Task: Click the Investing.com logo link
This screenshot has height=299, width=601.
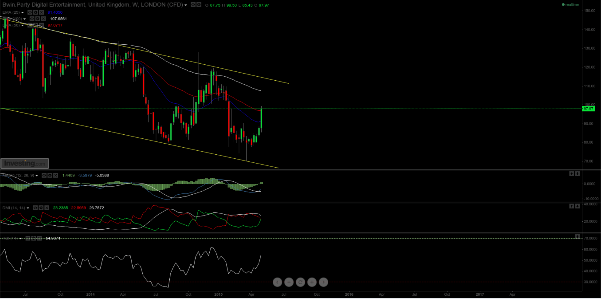Action: (25, 163)
